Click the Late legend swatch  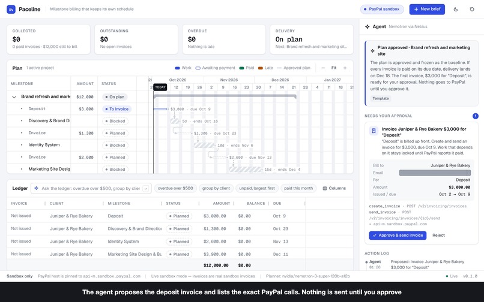click(x=260, y=68)
